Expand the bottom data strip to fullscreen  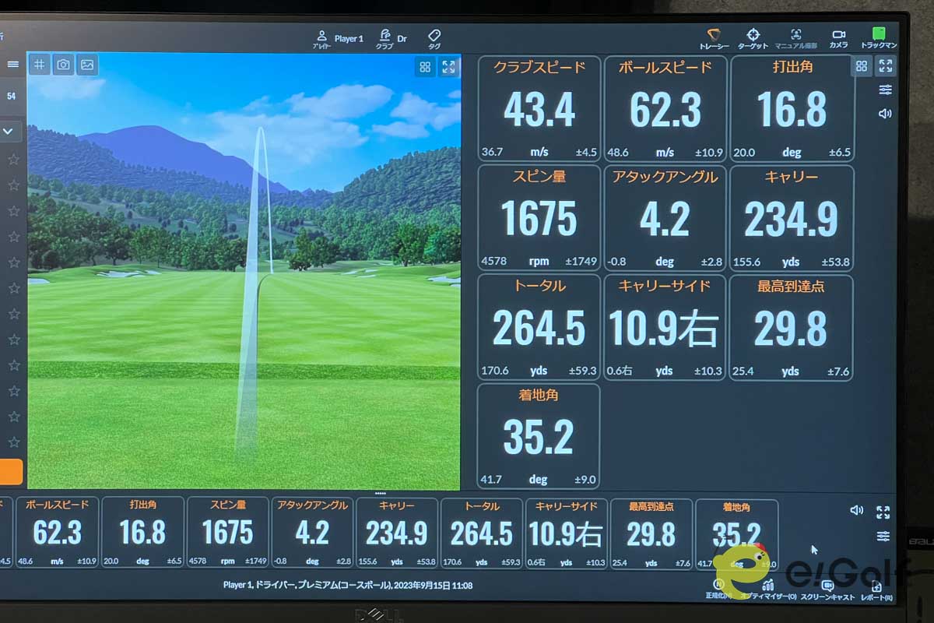coord(883,512)
